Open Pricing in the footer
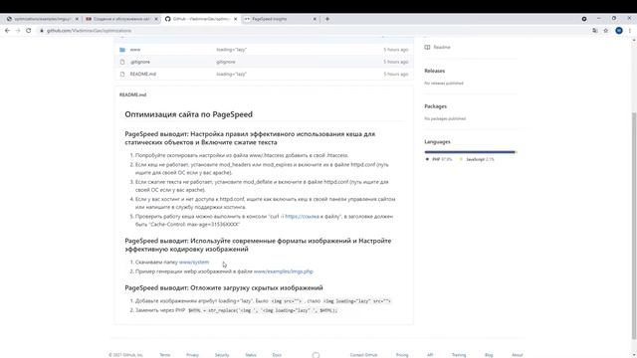 tap(402, 355)
